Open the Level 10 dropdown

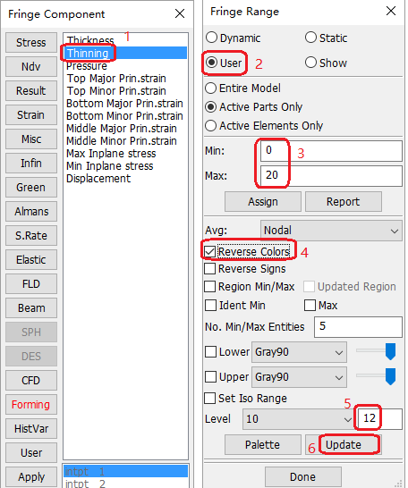[x=298, y=419]
